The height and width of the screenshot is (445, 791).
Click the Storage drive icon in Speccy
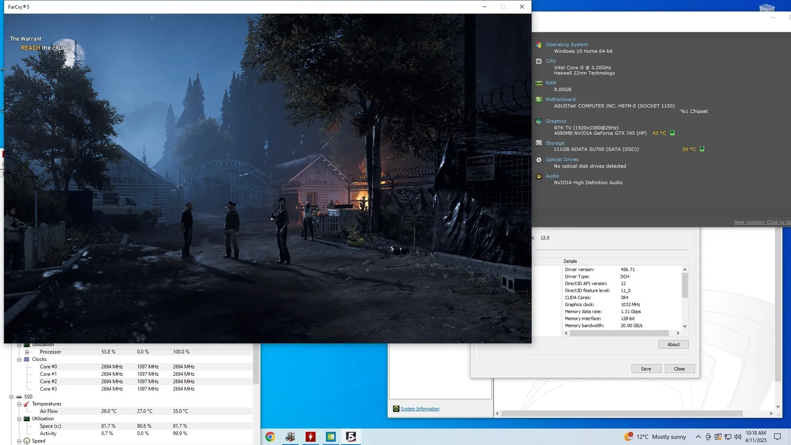(539, 143)
